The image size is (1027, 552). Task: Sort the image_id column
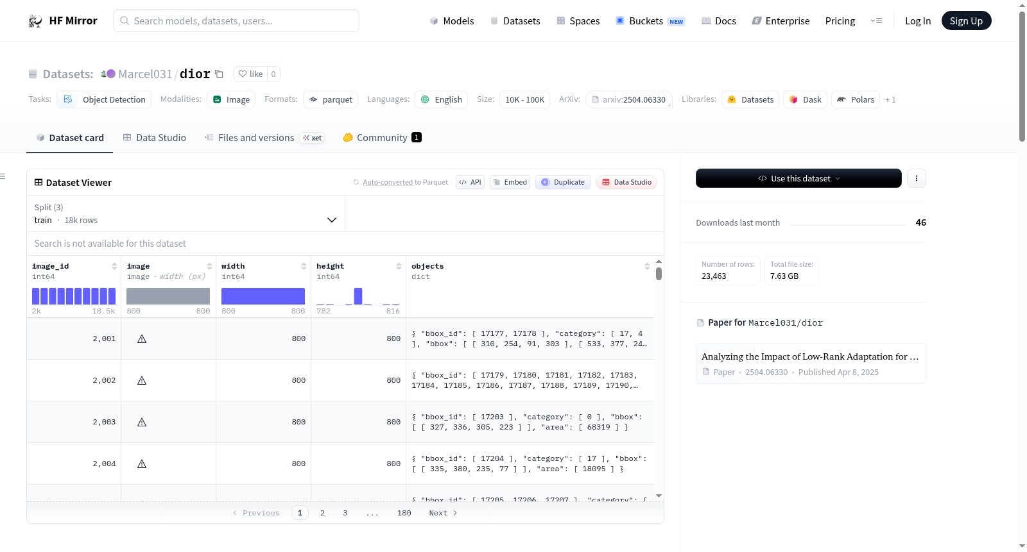click(114, 266)
